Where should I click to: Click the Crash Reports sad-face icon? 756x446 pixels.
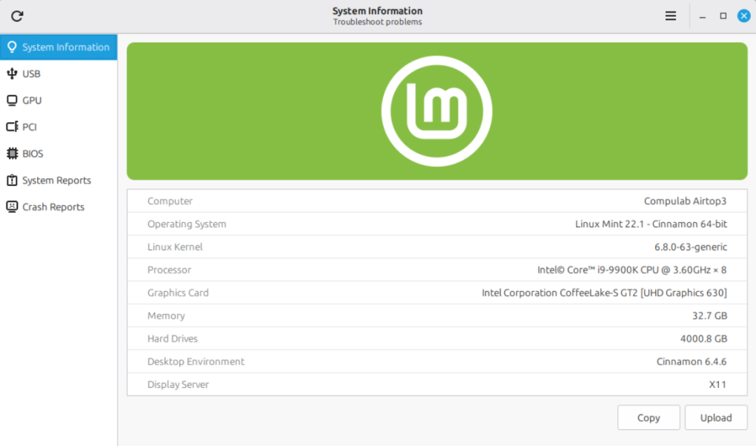12,207
